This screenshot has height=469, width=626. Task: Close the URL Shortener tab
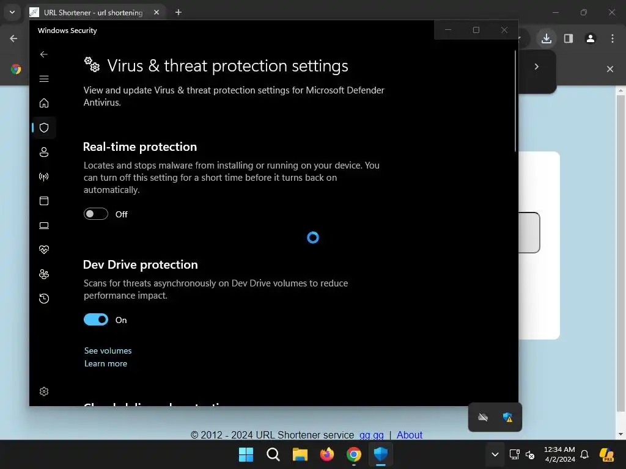156,12
